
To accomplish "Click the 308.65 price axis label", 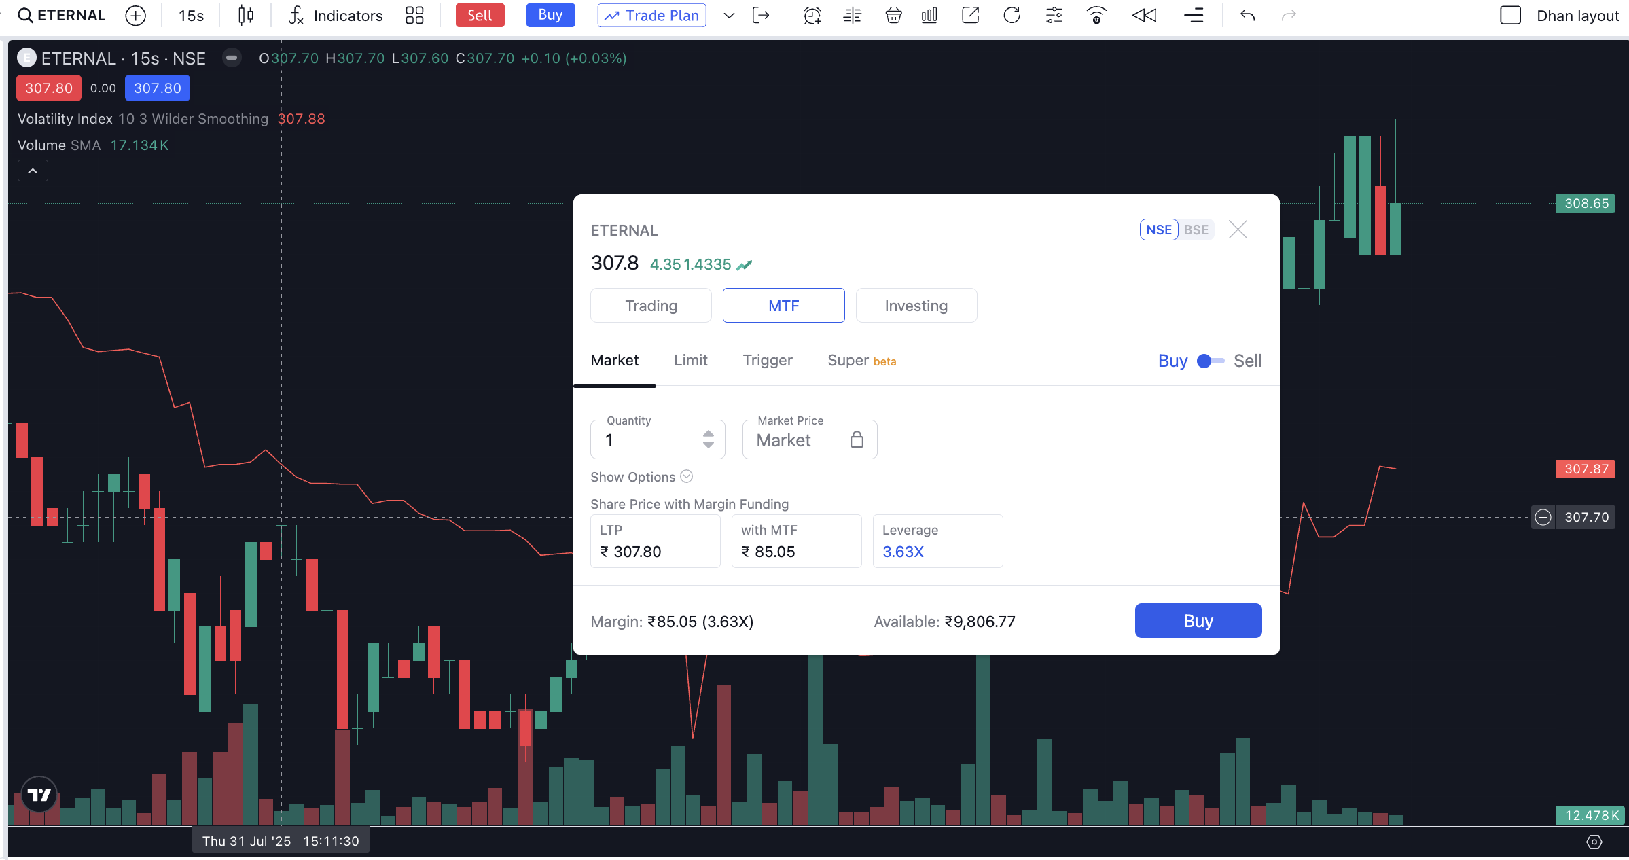I will tap(1586, 204).
